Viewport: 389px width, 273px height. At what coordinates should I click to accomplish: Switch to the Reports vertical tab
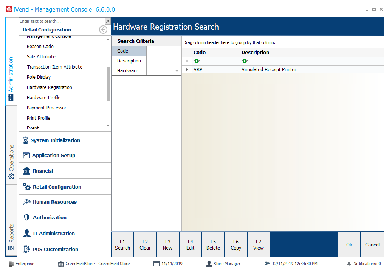point(11,220)
